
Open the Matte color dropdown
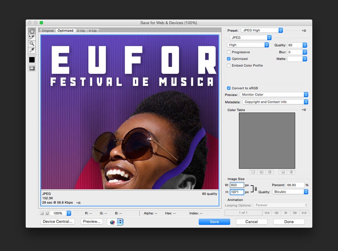(305, 59)
